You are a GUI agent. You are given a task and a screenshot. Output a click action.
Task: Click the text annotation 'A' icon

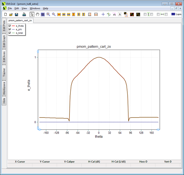[x=120, y=14]
